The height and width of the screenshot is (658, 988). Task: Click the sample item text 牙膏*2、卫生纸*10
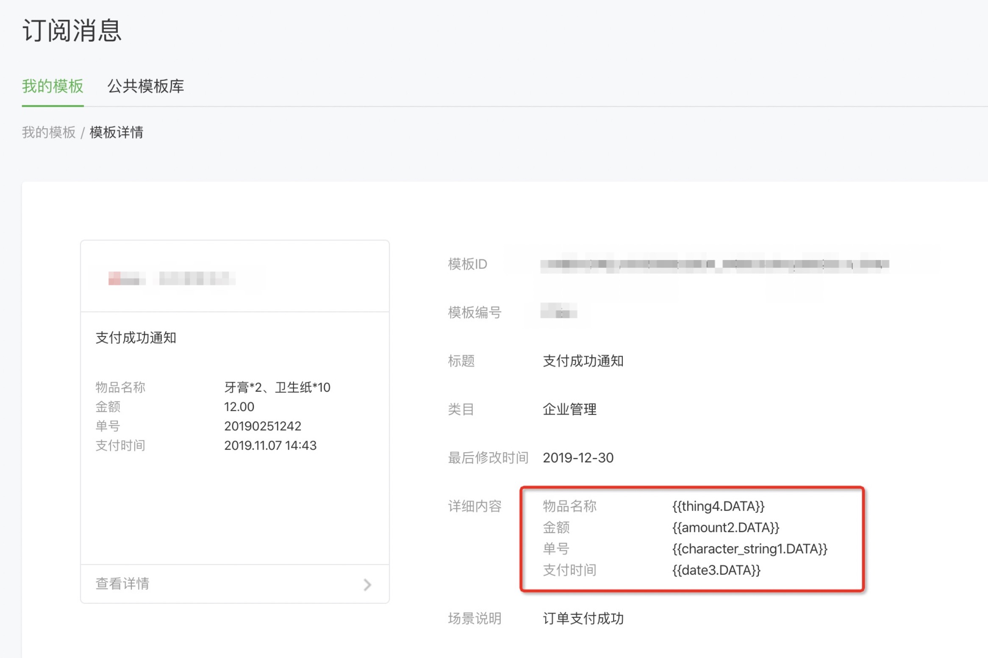click(277, 387)
